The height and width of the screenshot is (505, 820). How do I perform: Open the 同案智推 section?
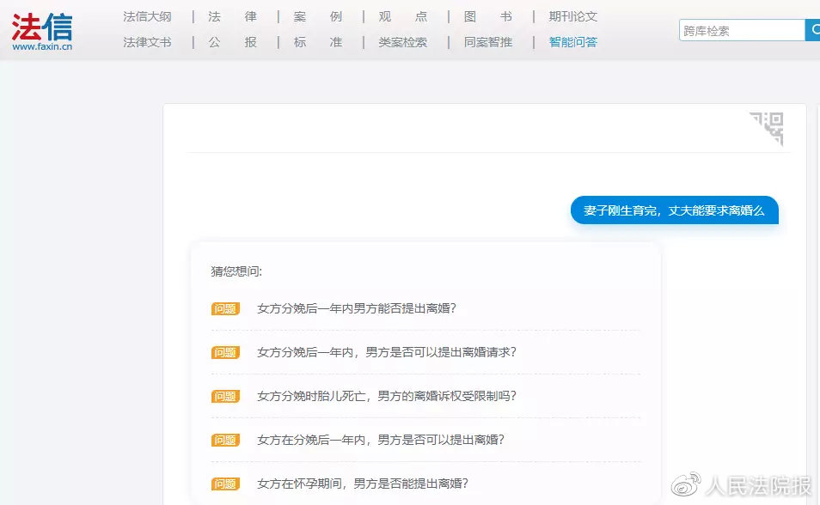(486, 41)
